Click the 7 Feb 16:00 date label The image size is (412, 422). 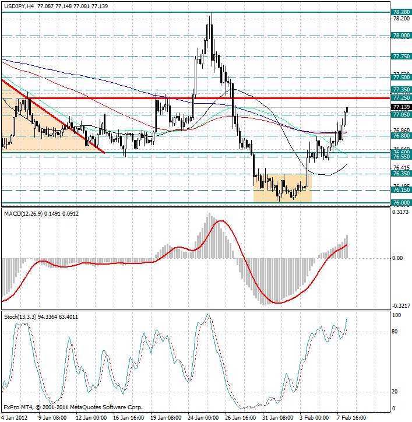[x=351, y=417]
